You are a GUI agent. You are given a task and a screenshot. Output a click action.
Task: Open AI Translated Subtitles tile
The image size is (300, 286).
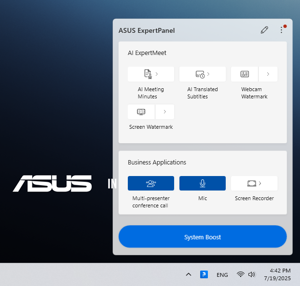203,74
